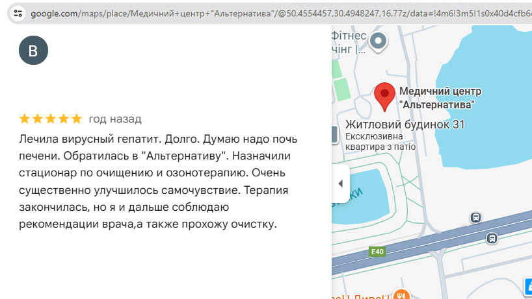Open reviewer profile avatar with letter B
The image size is (532, 299).
pos(33,51)
